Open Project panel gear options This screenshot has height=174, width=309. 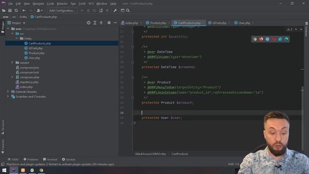coord(109,23)
